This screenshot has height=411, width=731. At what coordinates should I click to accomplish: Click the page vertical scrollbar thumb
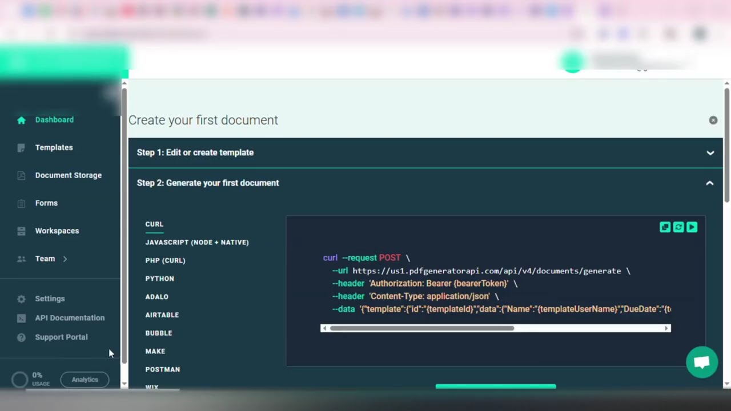pos(726,145)
